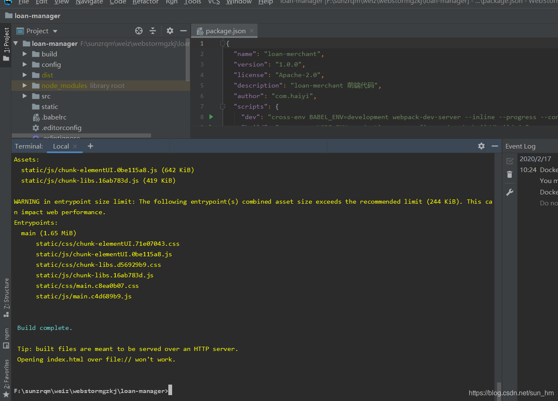Hide the Terminal panel with minus icon
558x401 pixels.
tap(495, 146)
